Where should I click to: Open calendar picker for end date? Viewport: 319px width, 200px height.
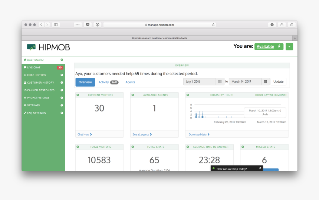[266, 81]
